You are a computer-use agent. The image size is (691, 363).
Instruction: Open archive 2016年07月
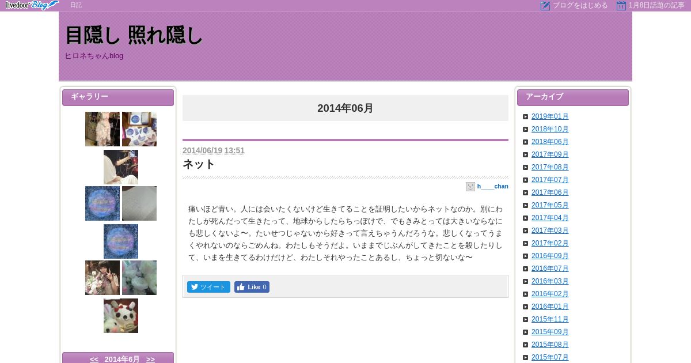click(550, 269)
